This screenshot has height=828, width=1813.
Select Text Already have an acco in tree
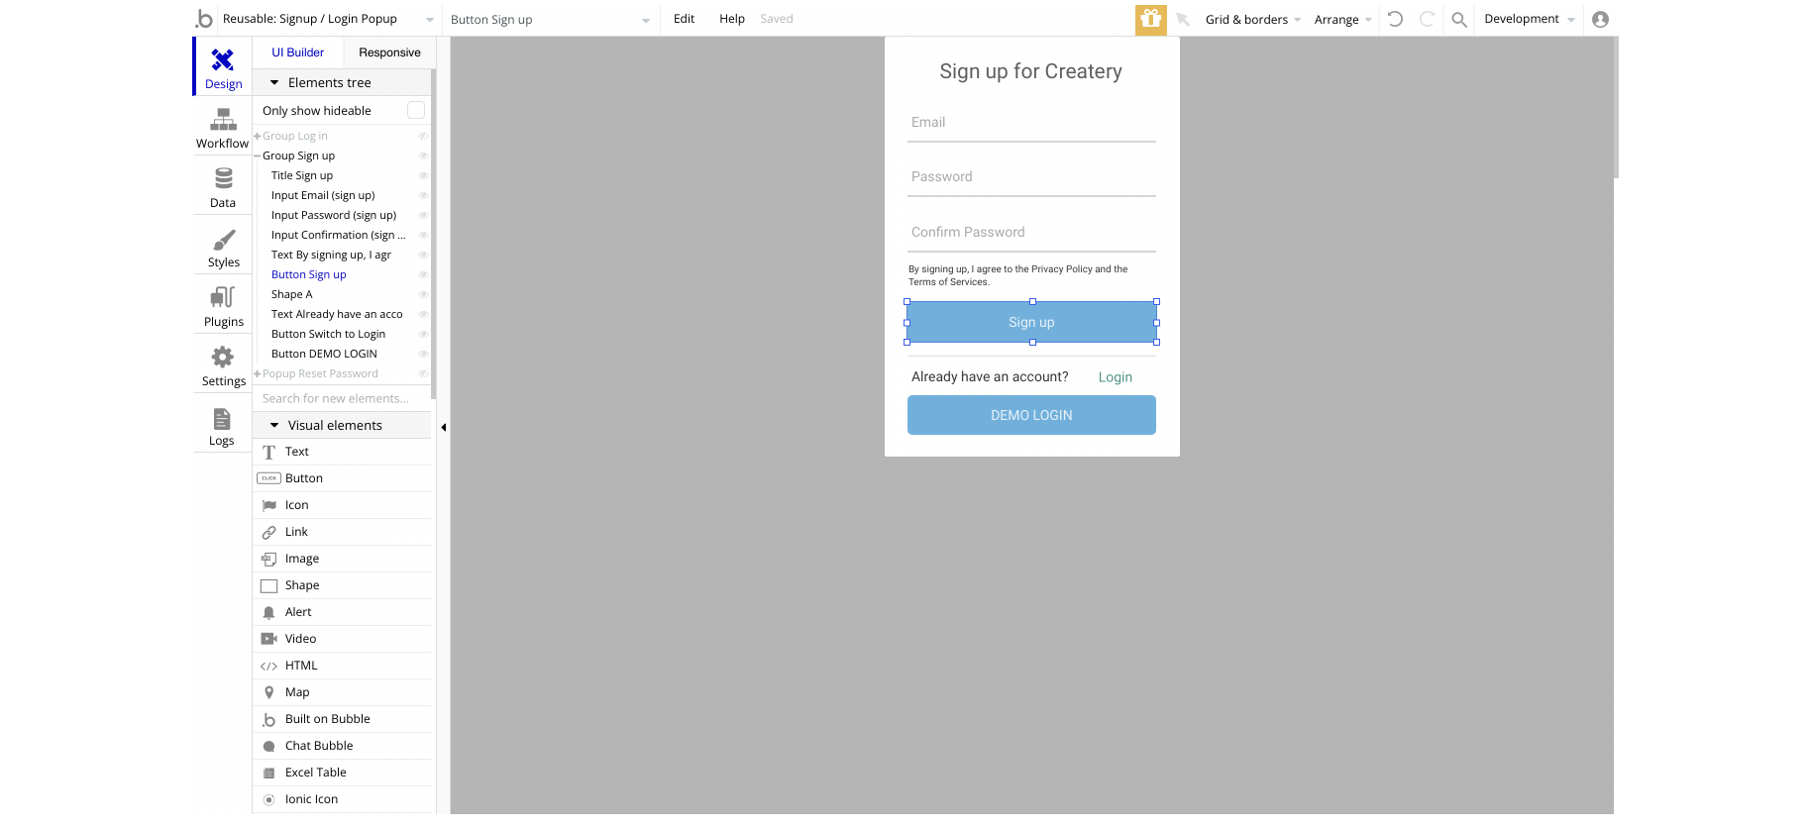pyautogui.click(x=337, y=314)
